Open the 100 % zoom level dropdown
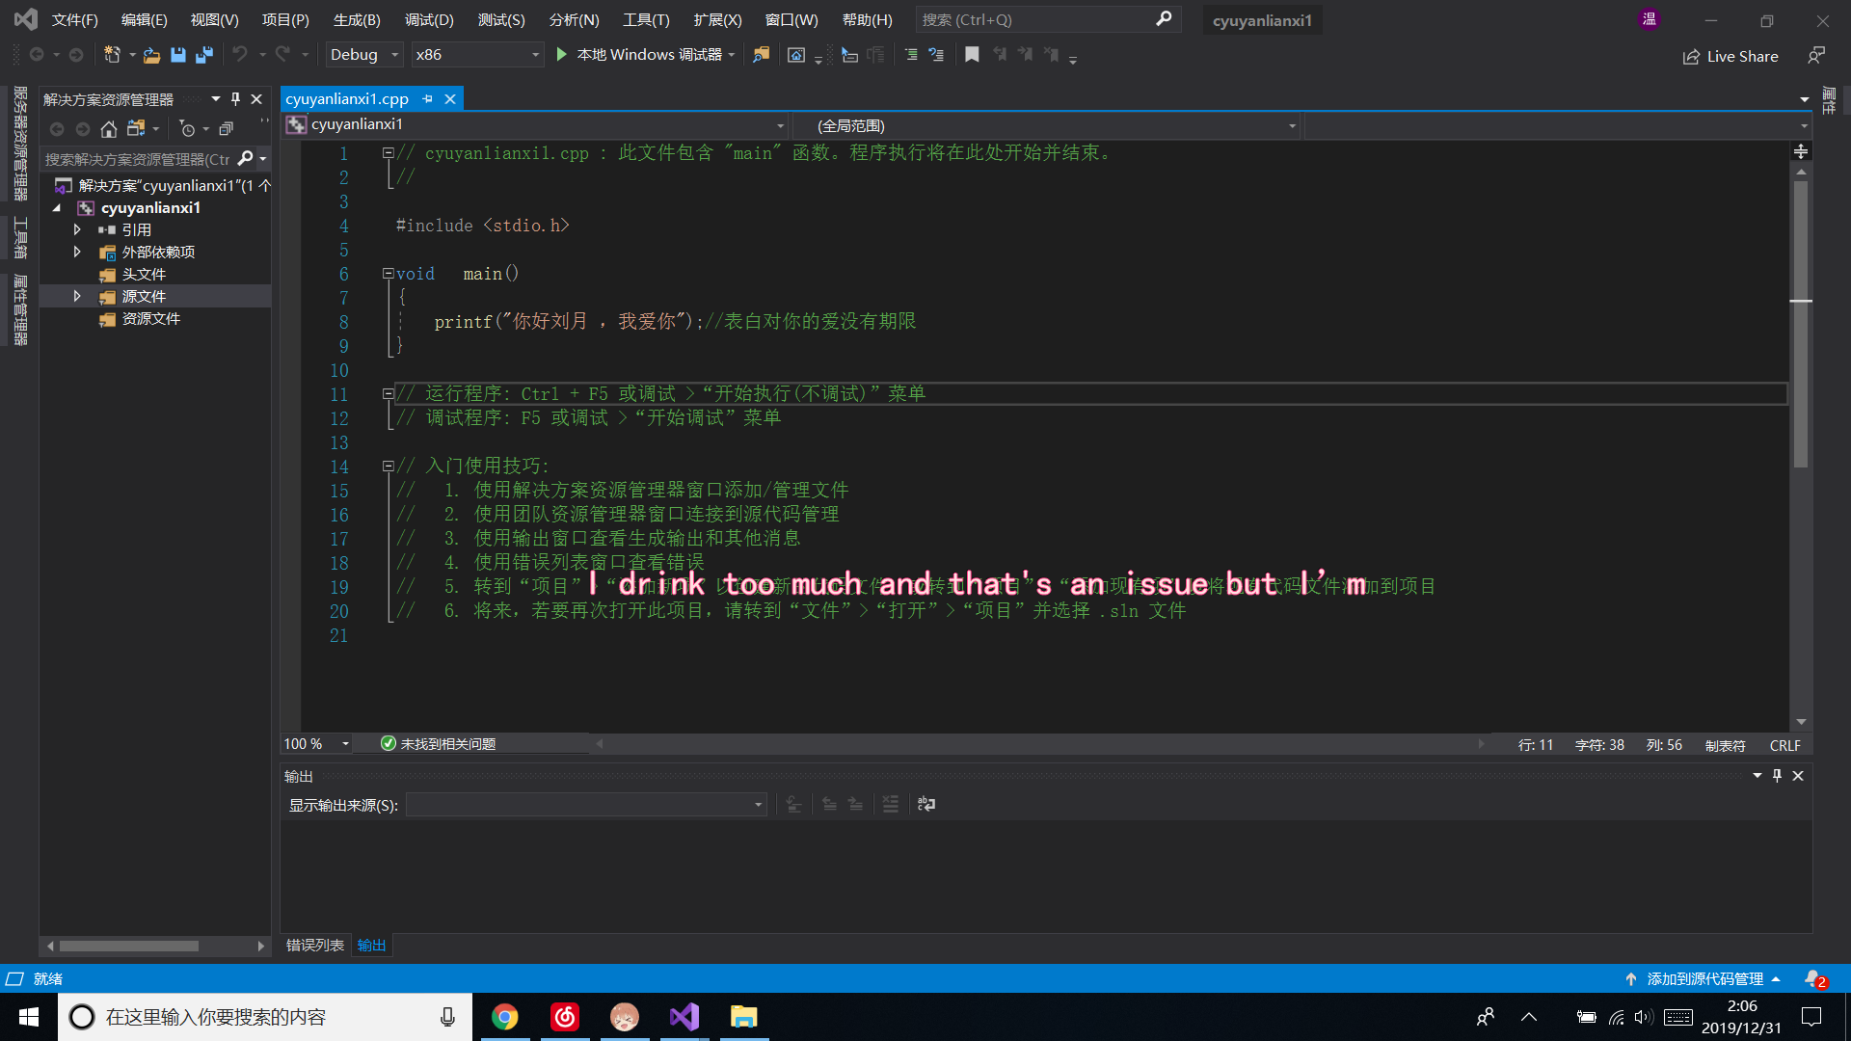Image resolution: width=1851 pixels, height=1041 pixels. [x=316, y=743]
